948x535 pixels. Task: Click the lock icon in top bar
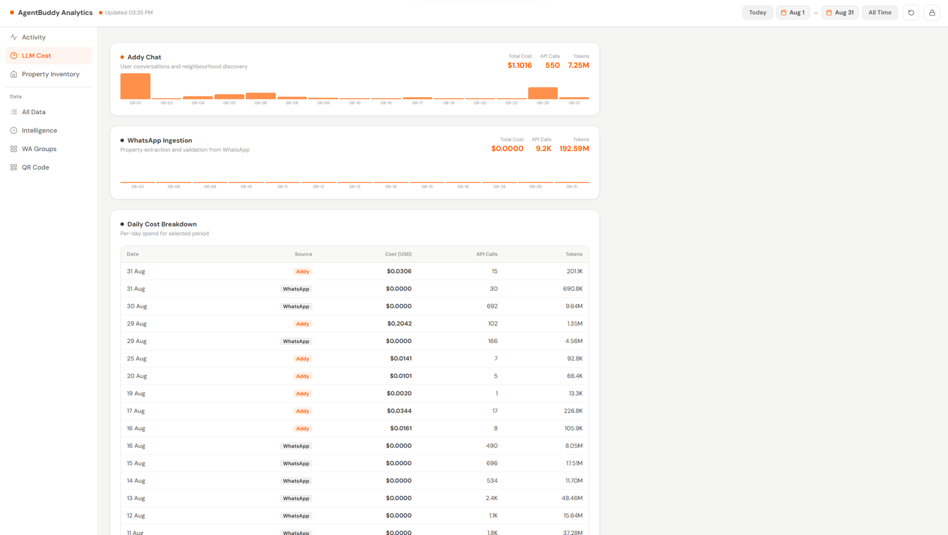click(932, 13)
